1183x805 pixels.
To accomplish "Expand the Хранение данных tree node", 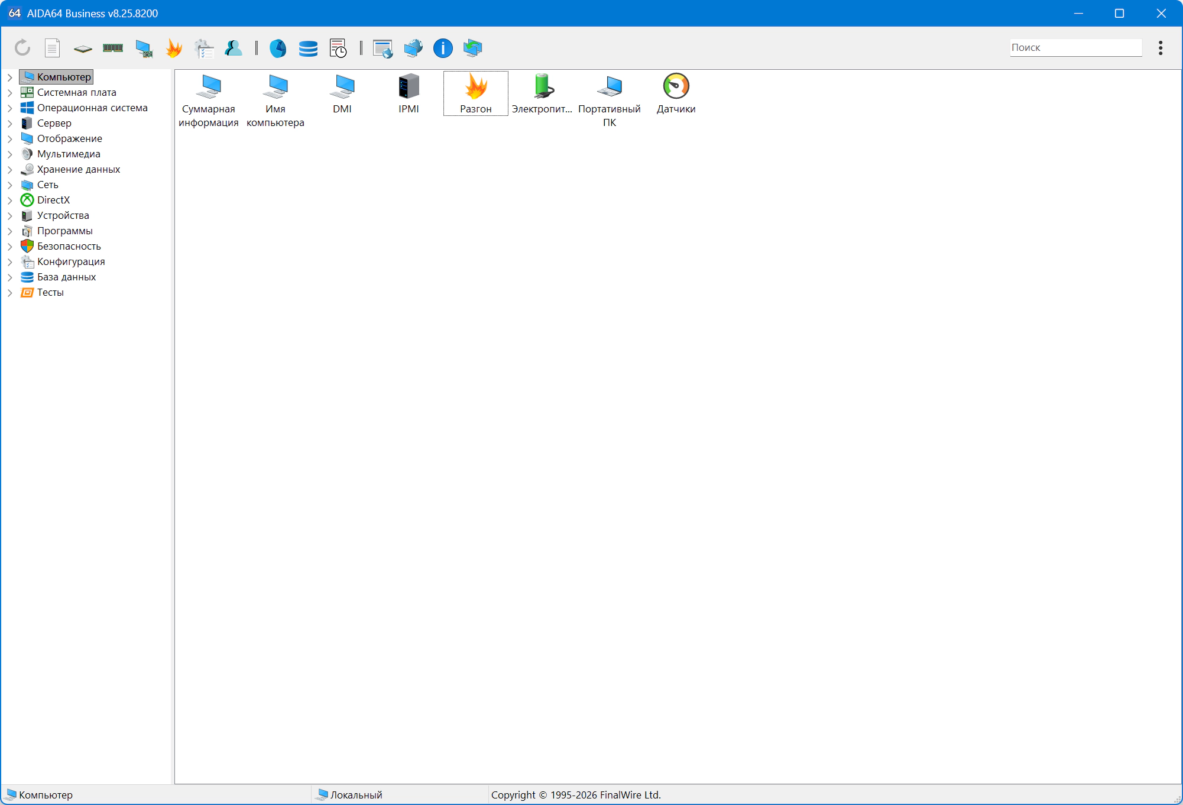I will (x=10, y=170).
